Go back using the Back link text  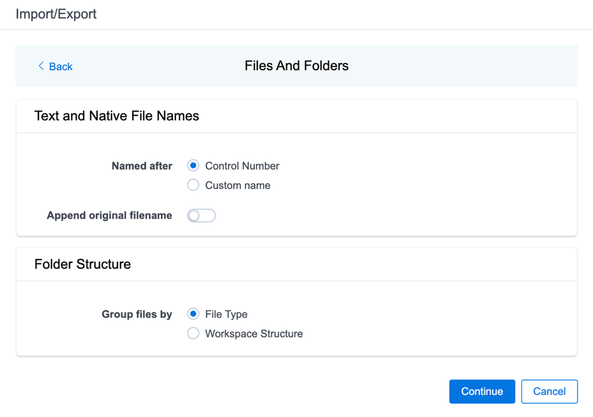(61, 66)
